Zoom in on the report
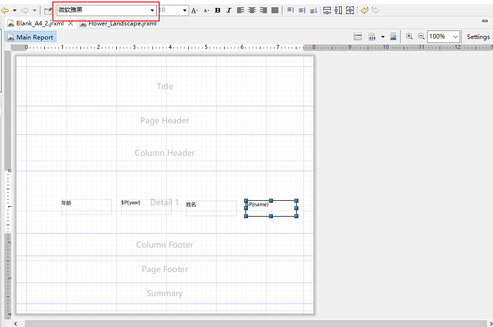 (409, 36)
